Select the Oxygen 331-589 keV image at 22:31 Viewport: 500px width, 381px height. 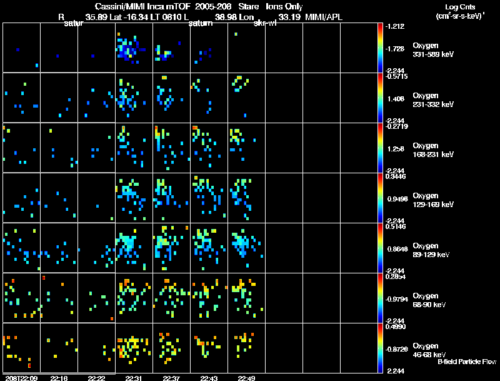pos(134,48)
